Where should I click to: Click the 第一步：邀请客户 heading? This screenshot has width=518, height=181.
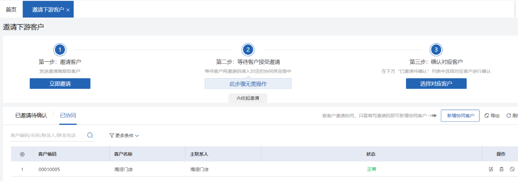(x=60, y=62)
